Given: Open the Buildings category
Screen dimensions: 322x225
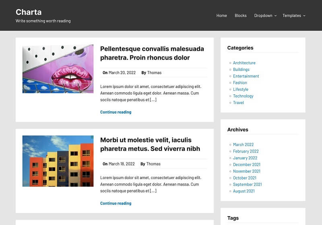Looking at the screenshot, I should click(241, 69).
